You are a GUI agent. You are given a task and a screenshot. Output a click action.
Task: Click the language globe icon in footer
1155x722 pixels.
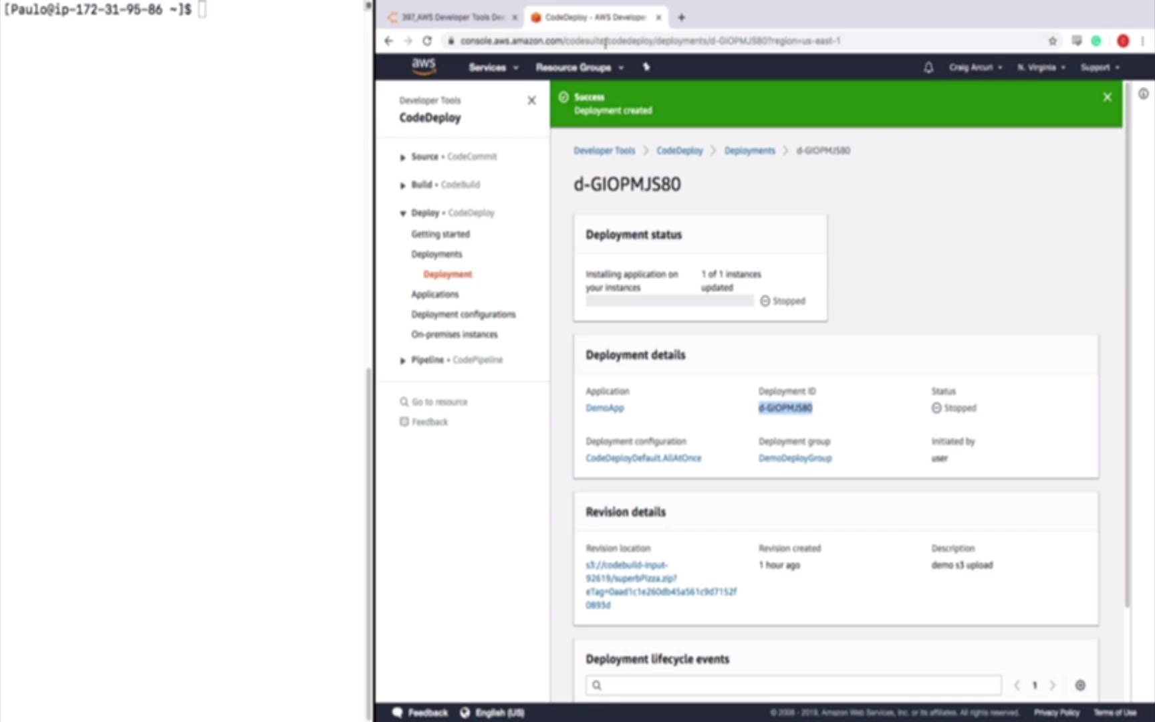[x=465, y=713]
